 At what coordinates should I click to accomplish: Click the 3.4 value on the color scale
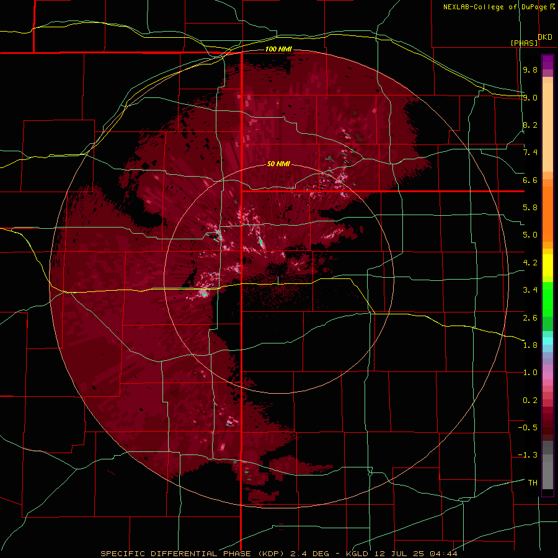(530, 290)
